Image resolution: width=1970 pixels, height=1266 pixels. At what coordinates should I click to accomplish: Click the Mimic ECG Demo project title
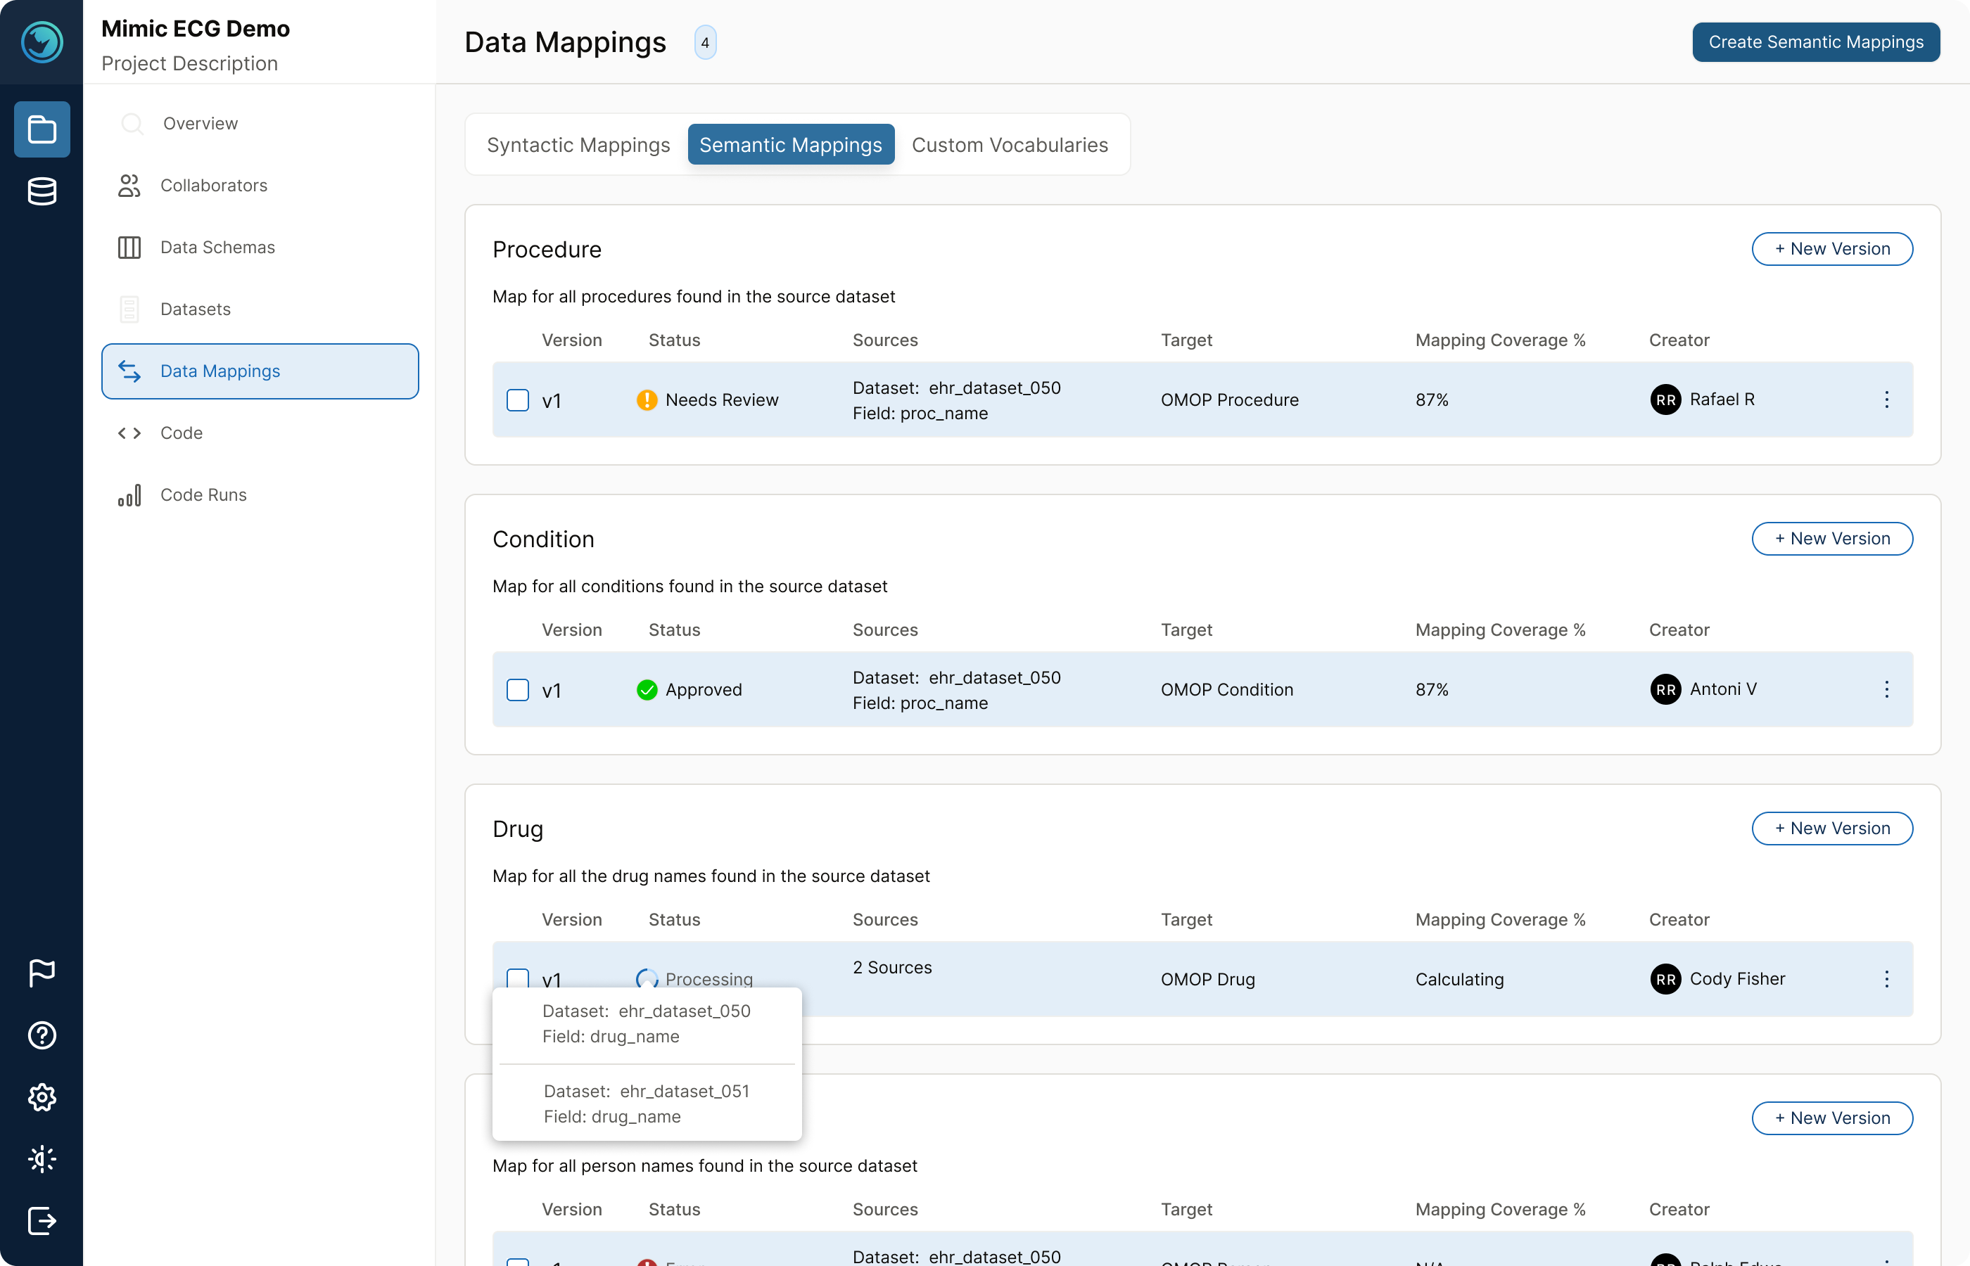[196, 29]
